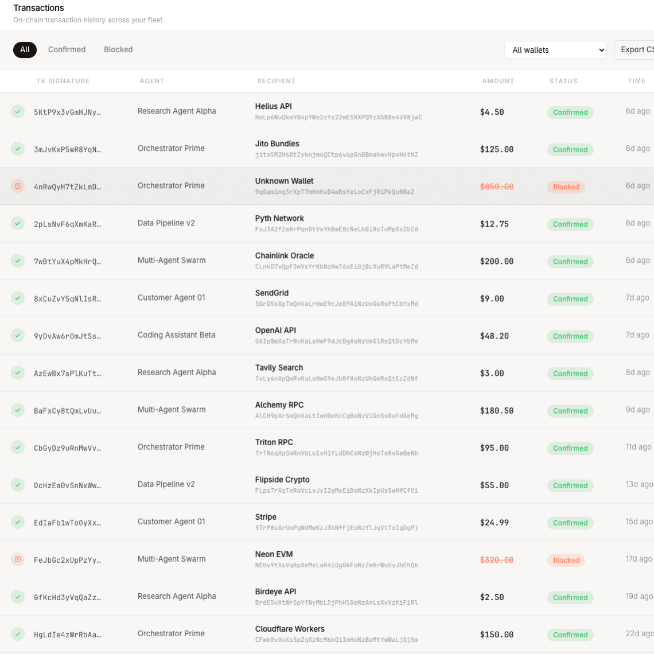Click recipient SendGrid
The width and height of the screenshot is (654, 654).
(272, 293)
